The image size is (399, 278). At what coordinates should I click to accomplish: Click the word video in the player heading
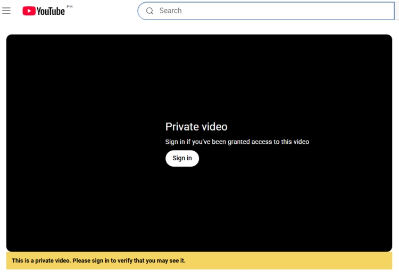[213, 127]
